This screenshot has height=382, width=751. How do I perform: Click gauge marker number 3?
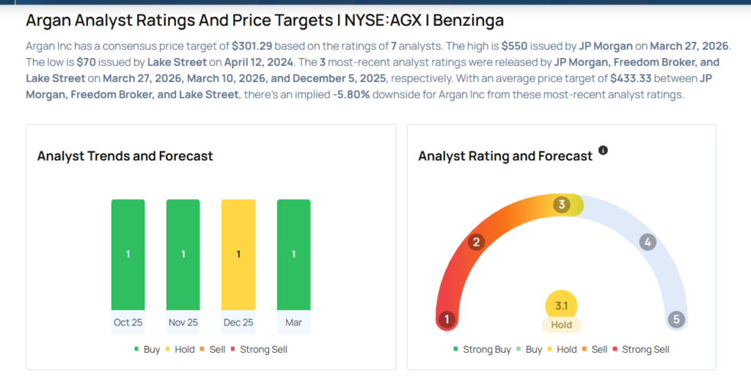pyautogui.click(x=563, y=205)
